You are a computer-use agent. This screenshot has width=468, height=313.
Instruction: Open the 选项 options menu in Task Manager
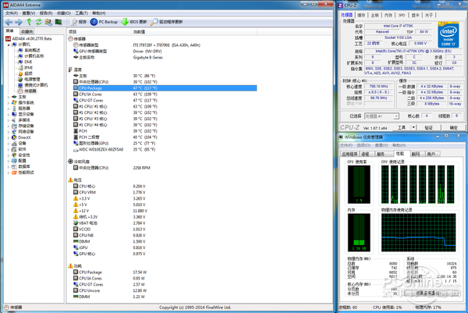364,145
